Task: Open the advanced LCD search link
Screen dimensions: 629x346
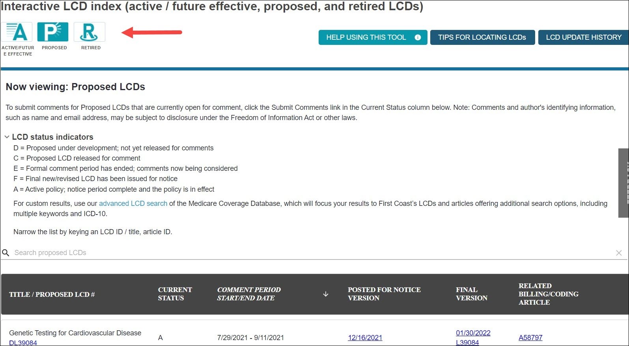Action: tap(133, 204)
